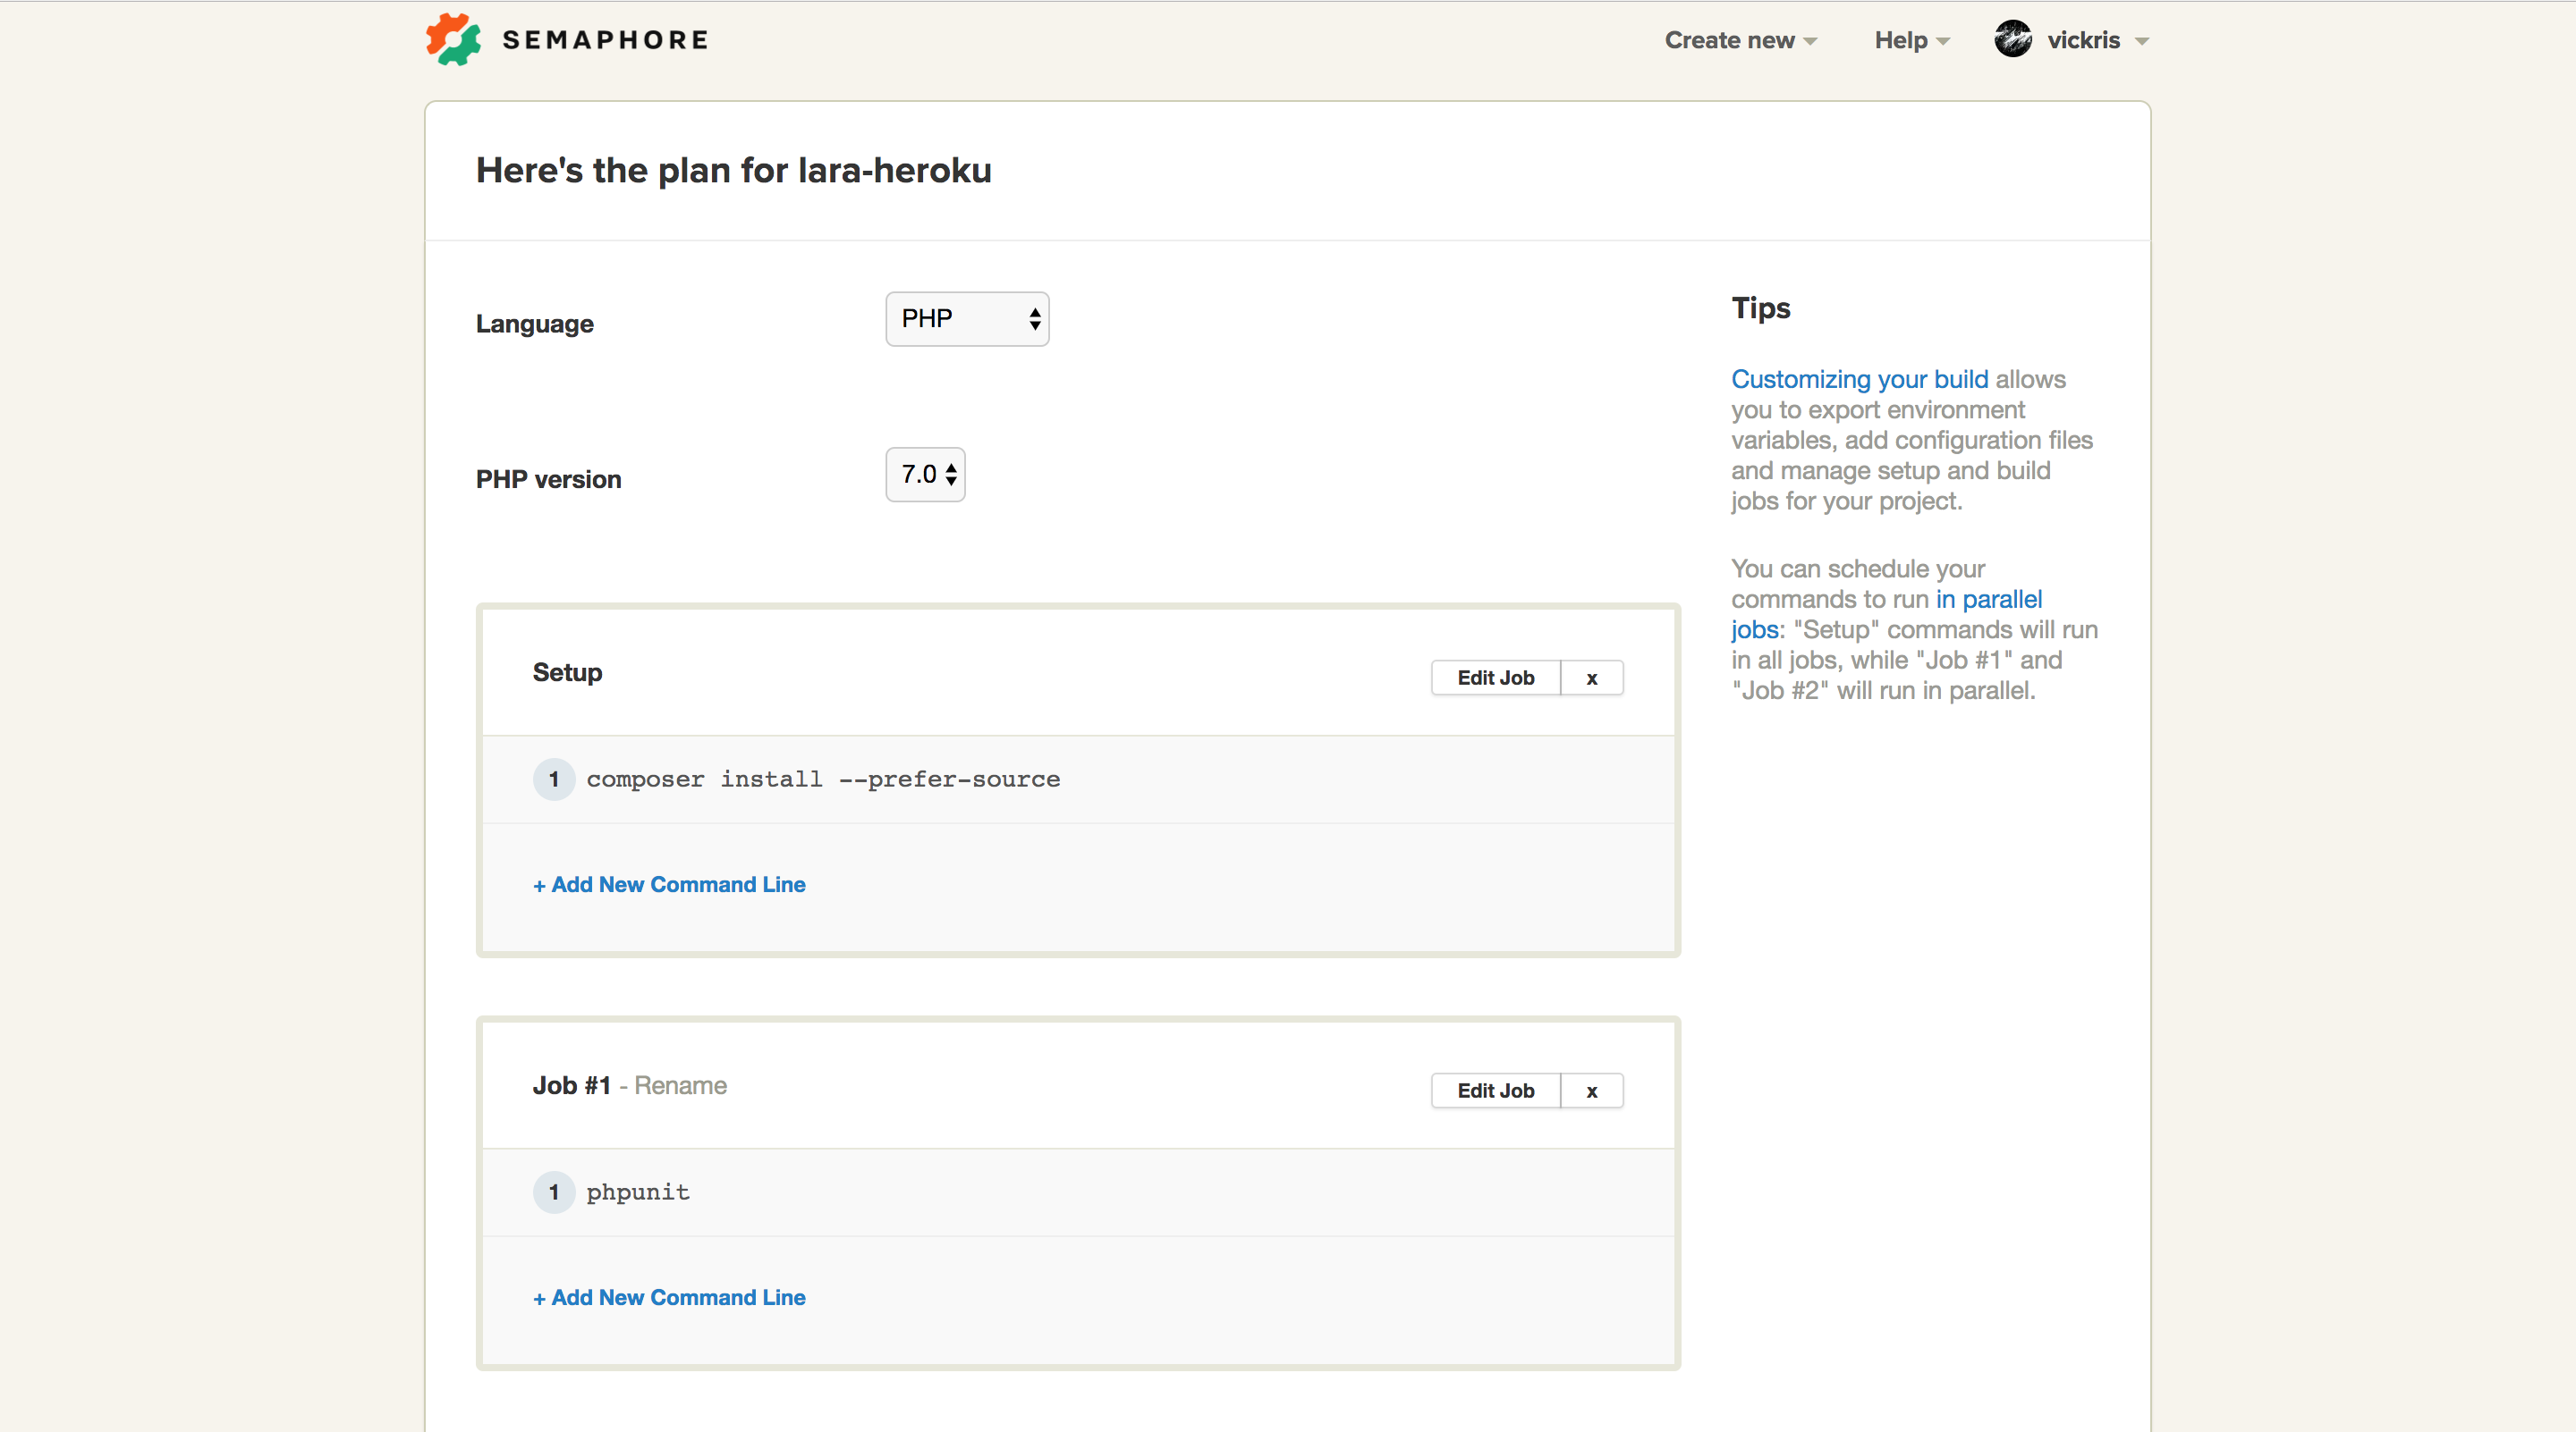Click line number 1 badge in Setup
This screenshot has width=2576, height=1432.
pyautogui.click(x=553, y=779)
